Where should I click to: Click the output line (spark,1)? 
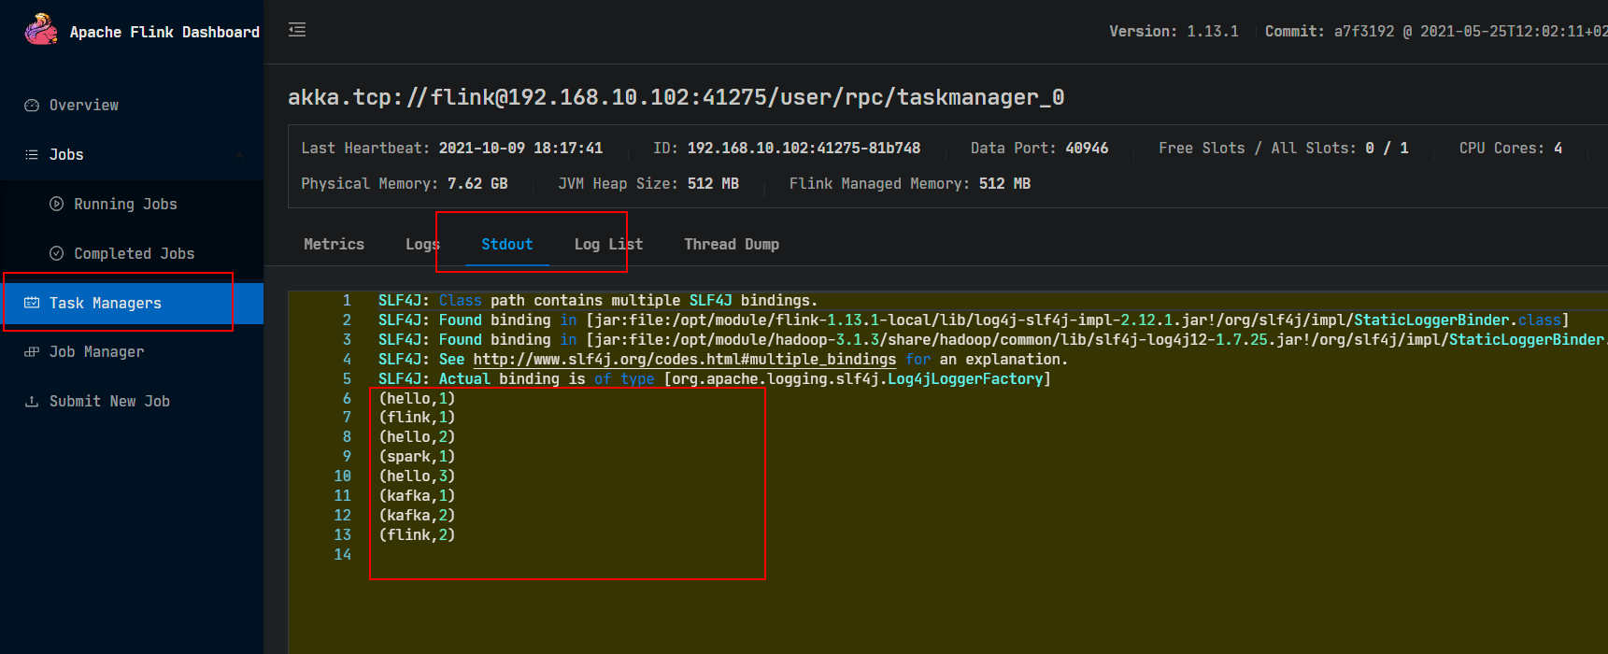click(x=417, y=457)
